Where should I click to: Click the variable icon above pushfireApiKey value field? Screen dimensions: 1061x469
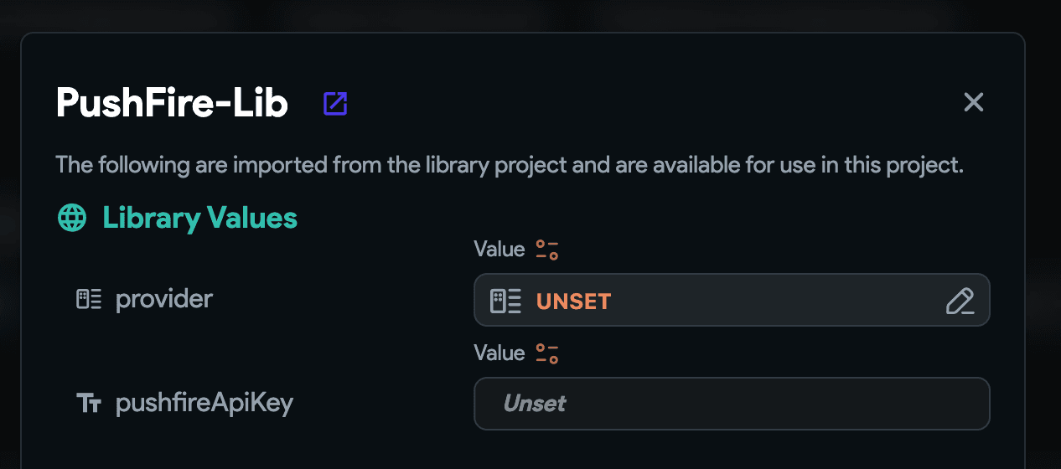[547, 353]
